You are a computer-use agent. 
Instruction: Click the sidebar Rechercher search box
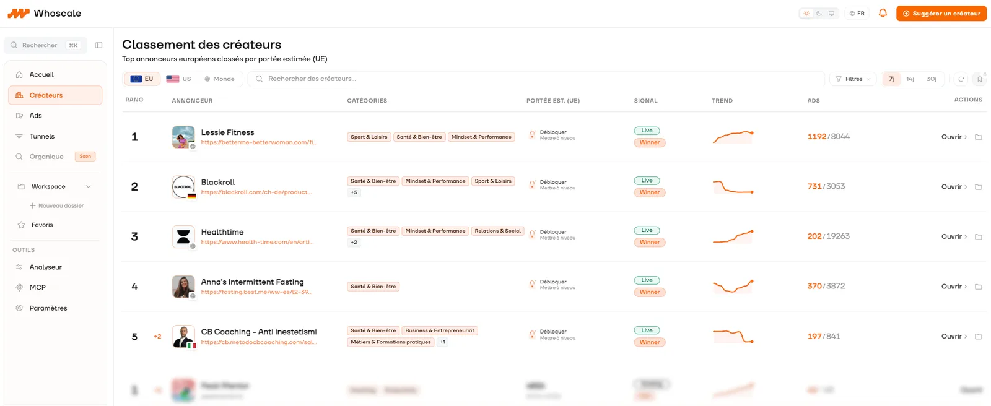(x=45, y=45)
